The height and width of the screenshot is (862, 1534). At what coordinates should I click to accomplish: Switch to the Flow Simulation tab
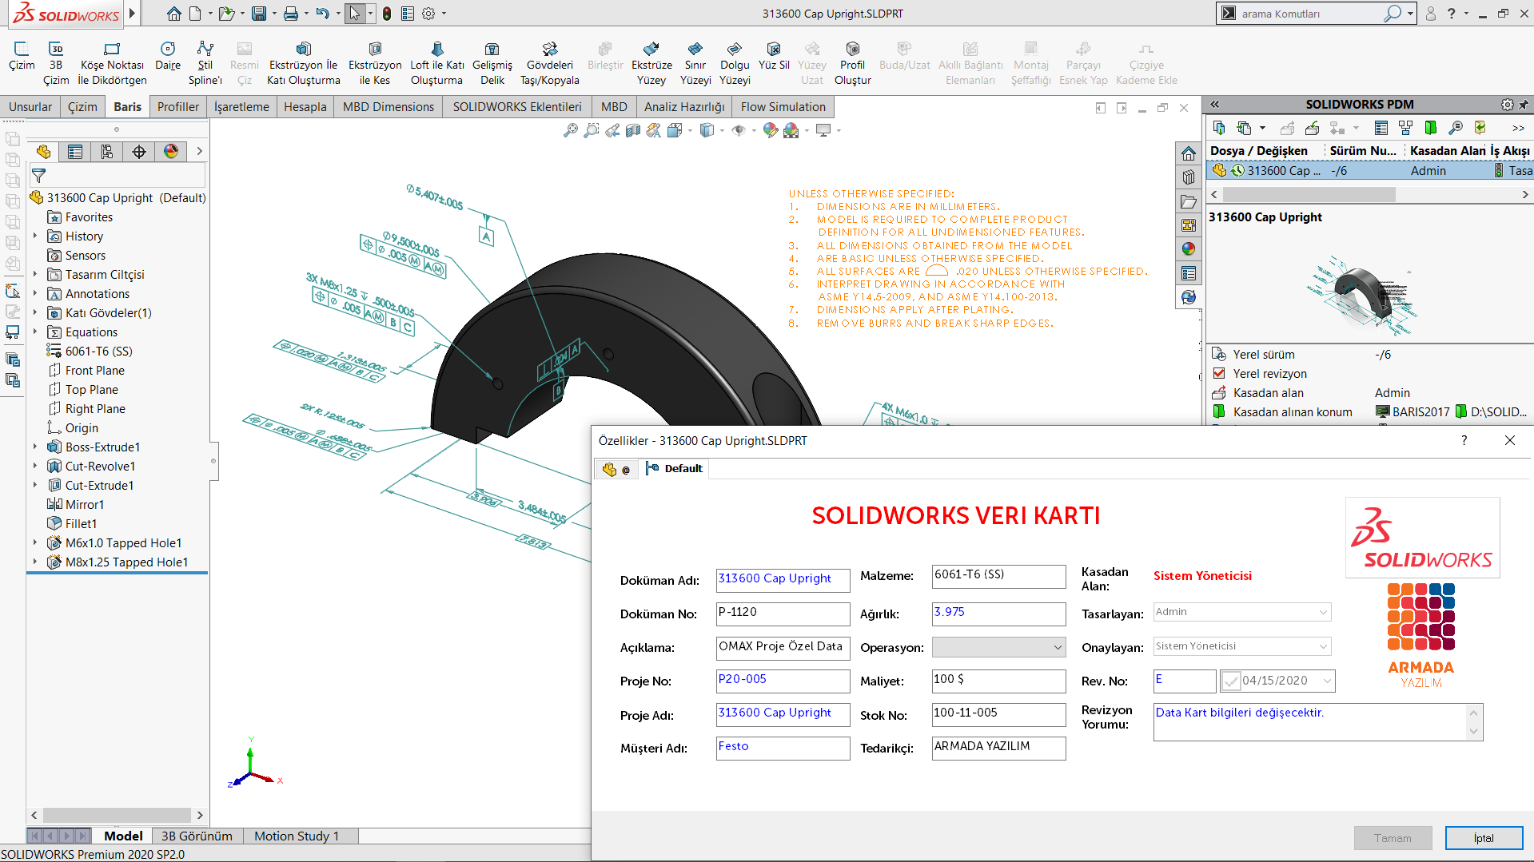(x=783, y=107)
